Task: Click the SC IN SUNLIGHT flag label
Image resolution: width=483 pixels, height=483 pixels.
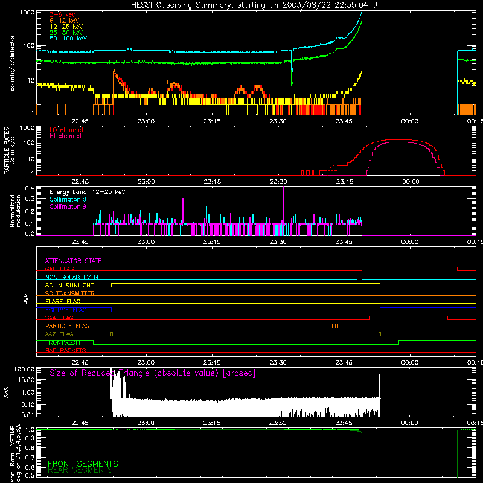Action: (69, 285)
